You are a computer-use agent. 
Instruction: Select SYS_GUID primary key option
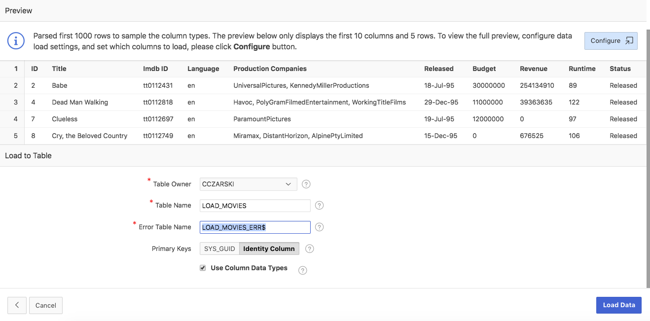click(x=219, y=249)
